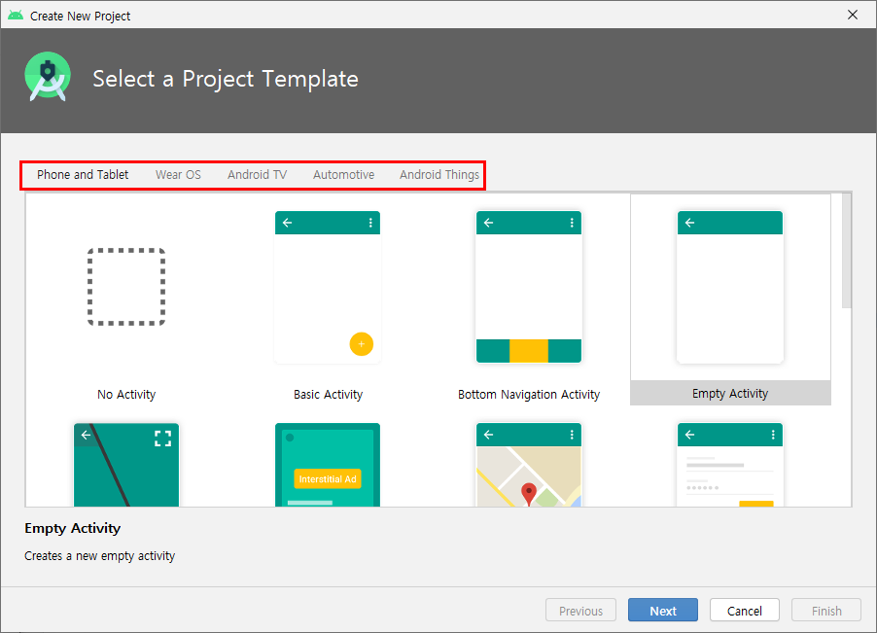Image resolution: width=877 pixels, height=633 pixels.
Task: Click the bold Empty Activity heading below list
Action: click(x=73, y=528)
